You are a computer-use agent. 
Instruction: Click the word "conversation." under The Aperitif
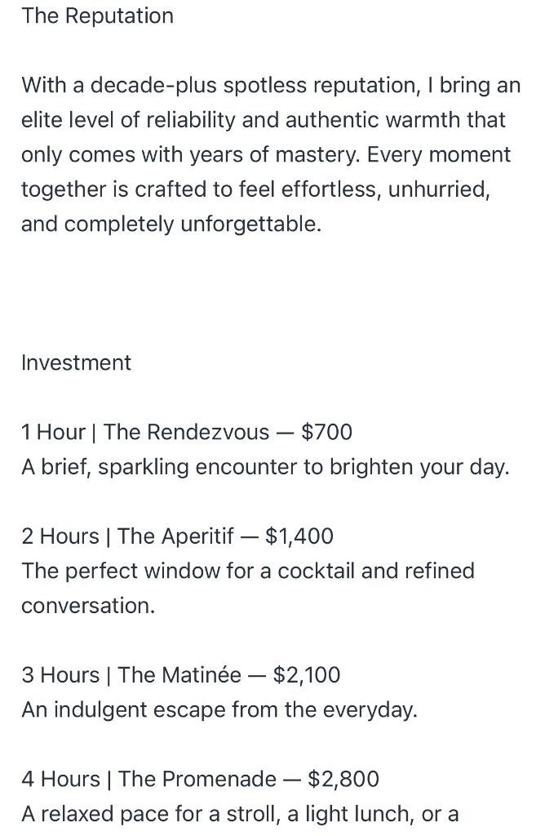pyautogui.click(x=87, y=606)
